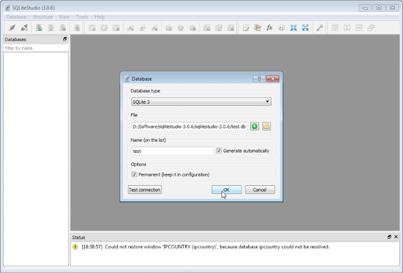Click the Create trigger toolbar icon

pos(169,28)
